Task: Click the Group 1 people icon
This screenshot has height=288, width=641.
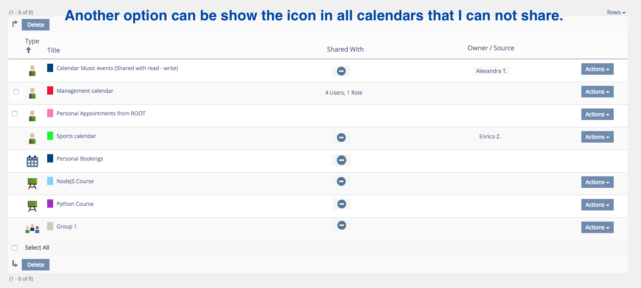Action: tap(32, 228)
